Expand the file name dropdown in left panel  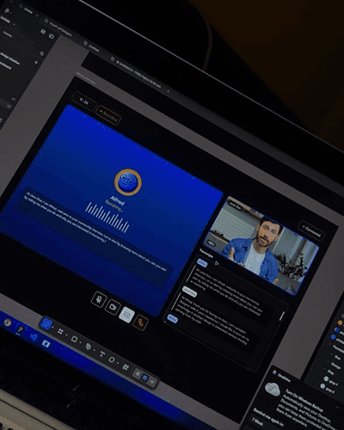(x=14, y=24)
